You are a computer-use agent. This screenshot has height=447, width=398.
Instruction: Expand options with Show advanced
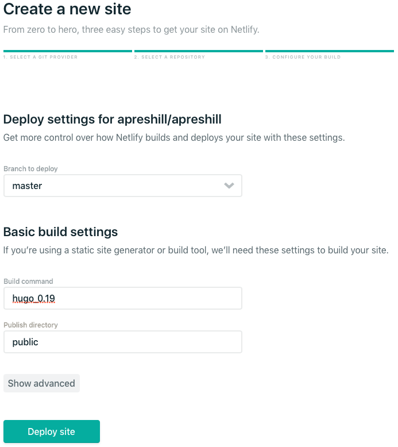click(x=41, y=383)
